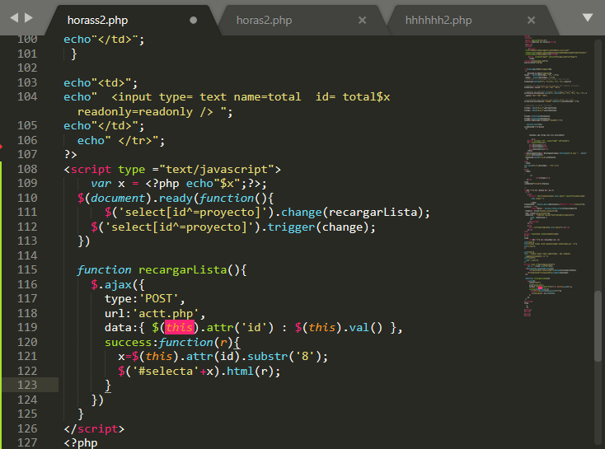This screenshot has width=605, height=449.
Task: Click the red gutter marker near line 106
Action: [2, 147]
